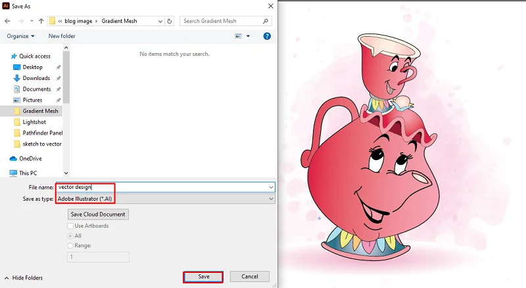
Task: Click the Adobe Illustrator title bar icon
Action: (x=6, y=6)
